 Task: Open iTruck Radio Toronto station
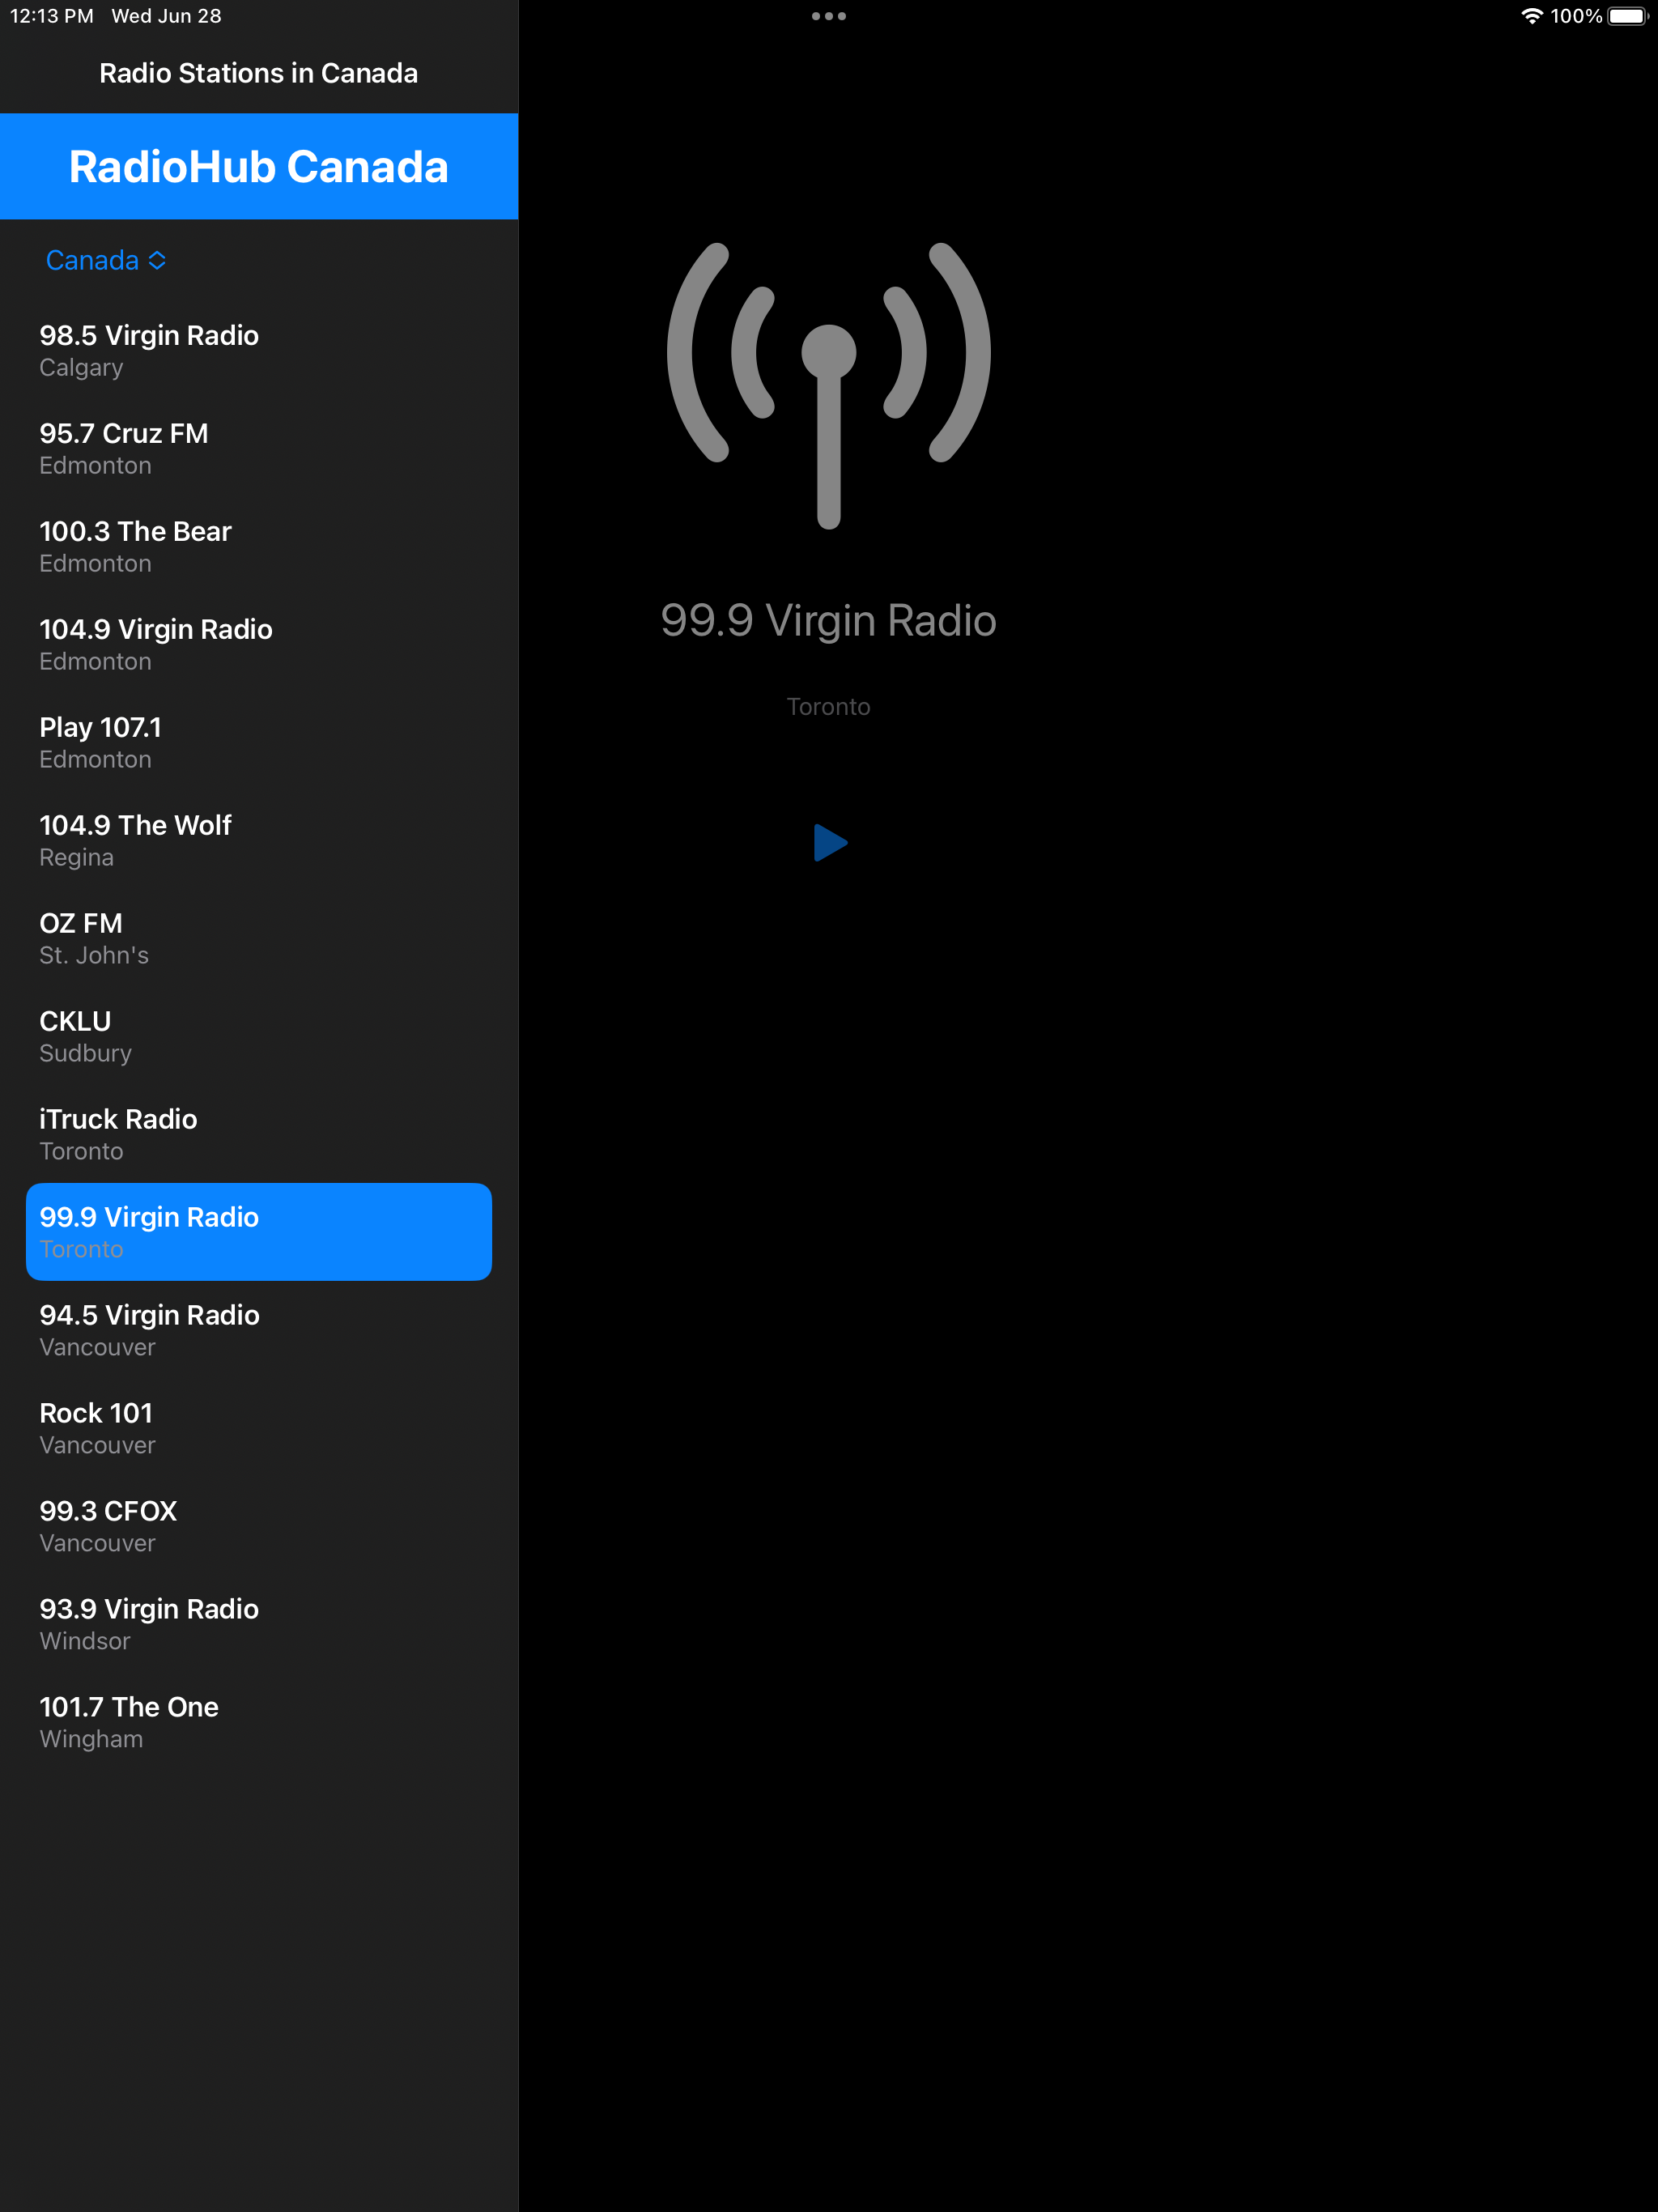[259, 1134]
